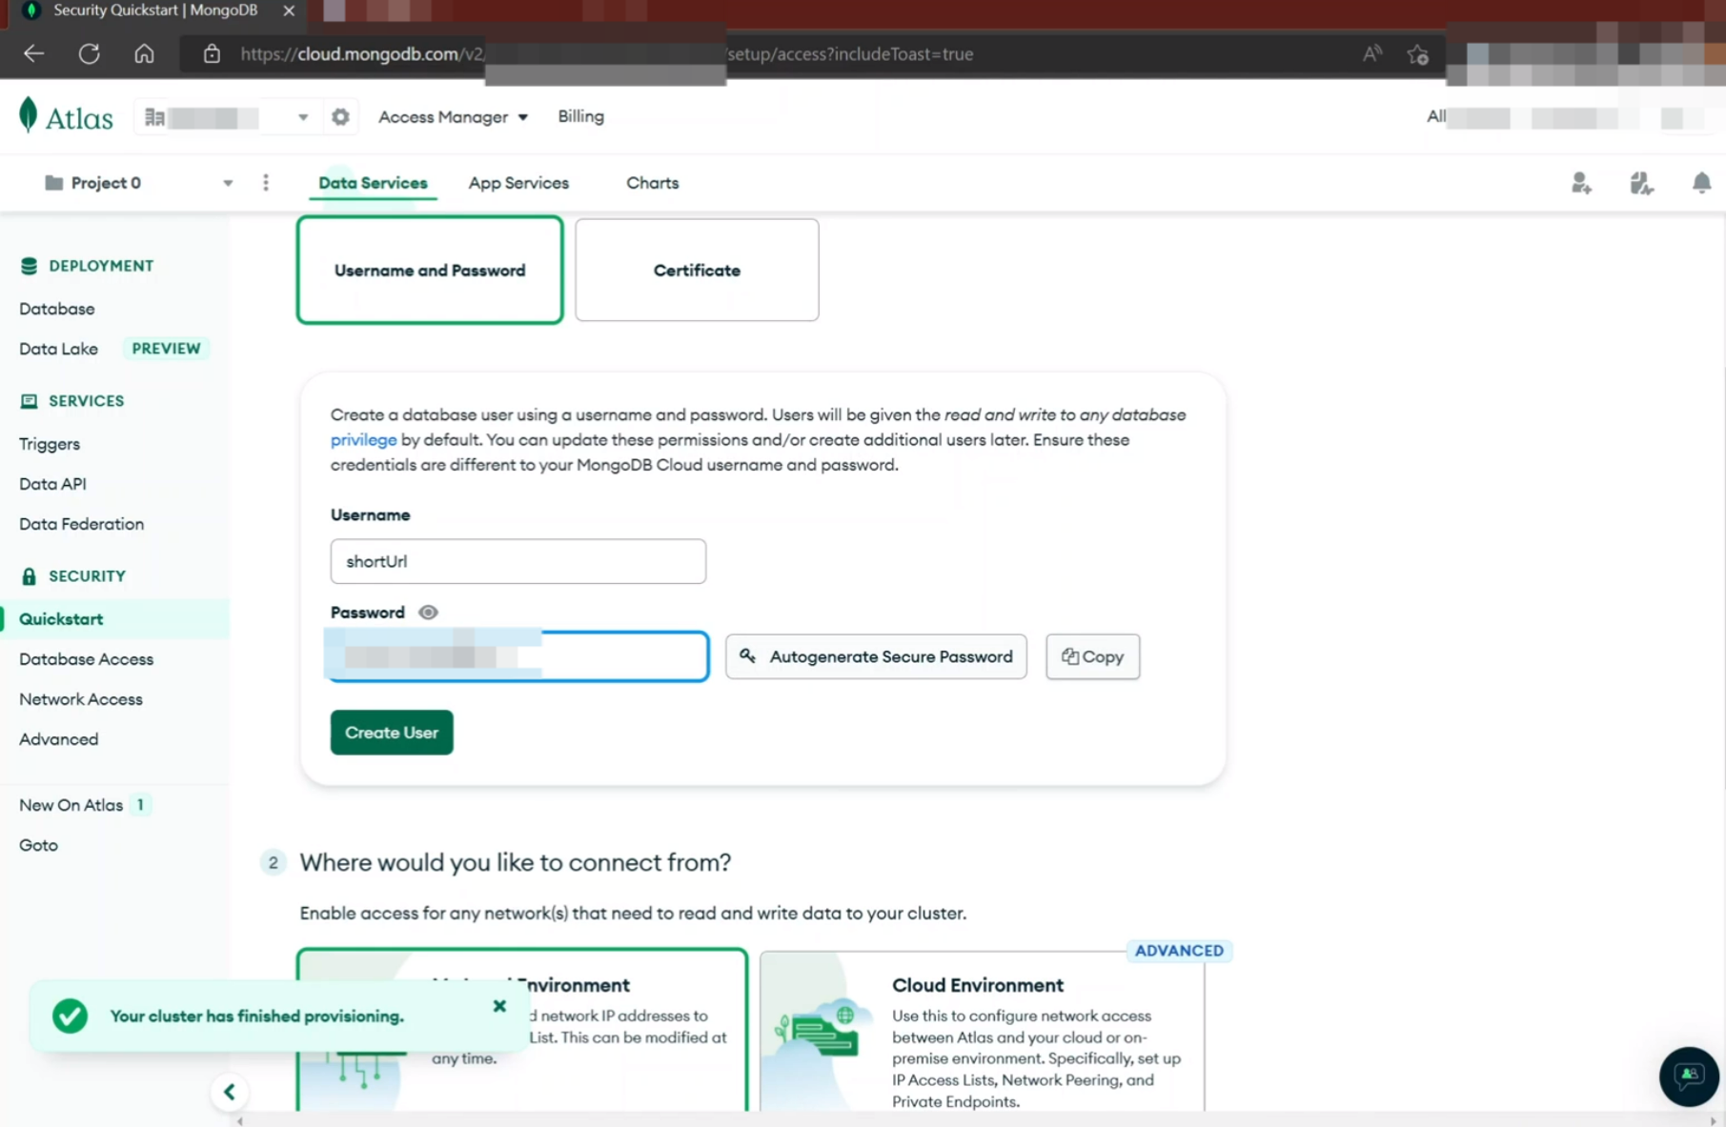This screenshot has width=1726, height=1127.
Task: Click the Project 0 folder icon
Action: [x=53, y=182]
